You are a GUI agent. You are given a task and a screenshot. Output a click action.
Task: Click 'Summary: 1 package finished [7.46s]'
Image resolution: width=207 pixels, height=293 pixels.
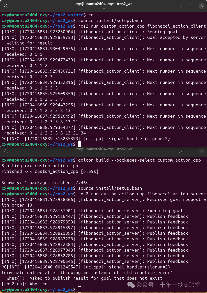pos(46,183)
